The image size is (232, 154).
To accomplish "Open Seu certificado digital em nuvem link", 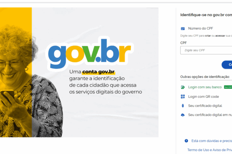I will (210, 115).
